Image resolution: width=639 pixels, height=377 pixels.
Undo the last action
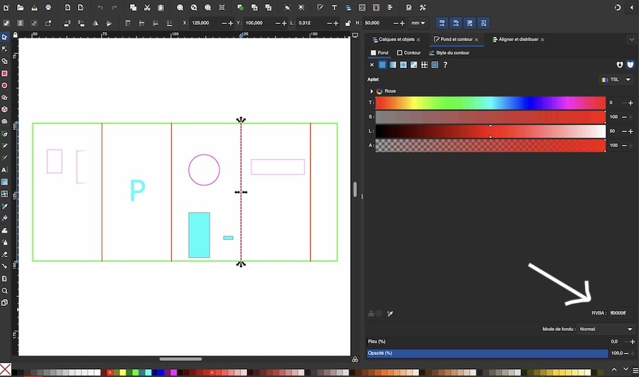100,7
